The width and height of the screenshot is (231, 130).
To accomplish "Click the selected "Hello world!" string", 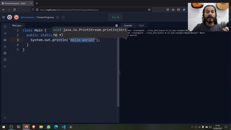I will tap(82, 40).
